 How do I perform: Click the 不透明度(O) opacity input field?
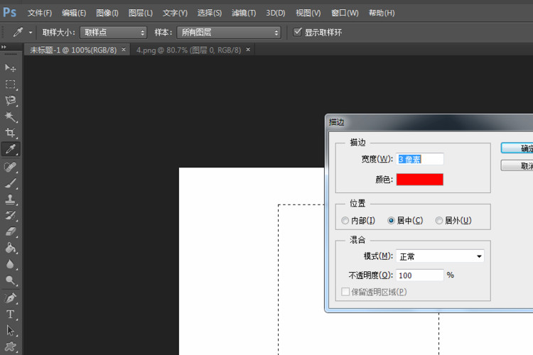coord(420,275)
